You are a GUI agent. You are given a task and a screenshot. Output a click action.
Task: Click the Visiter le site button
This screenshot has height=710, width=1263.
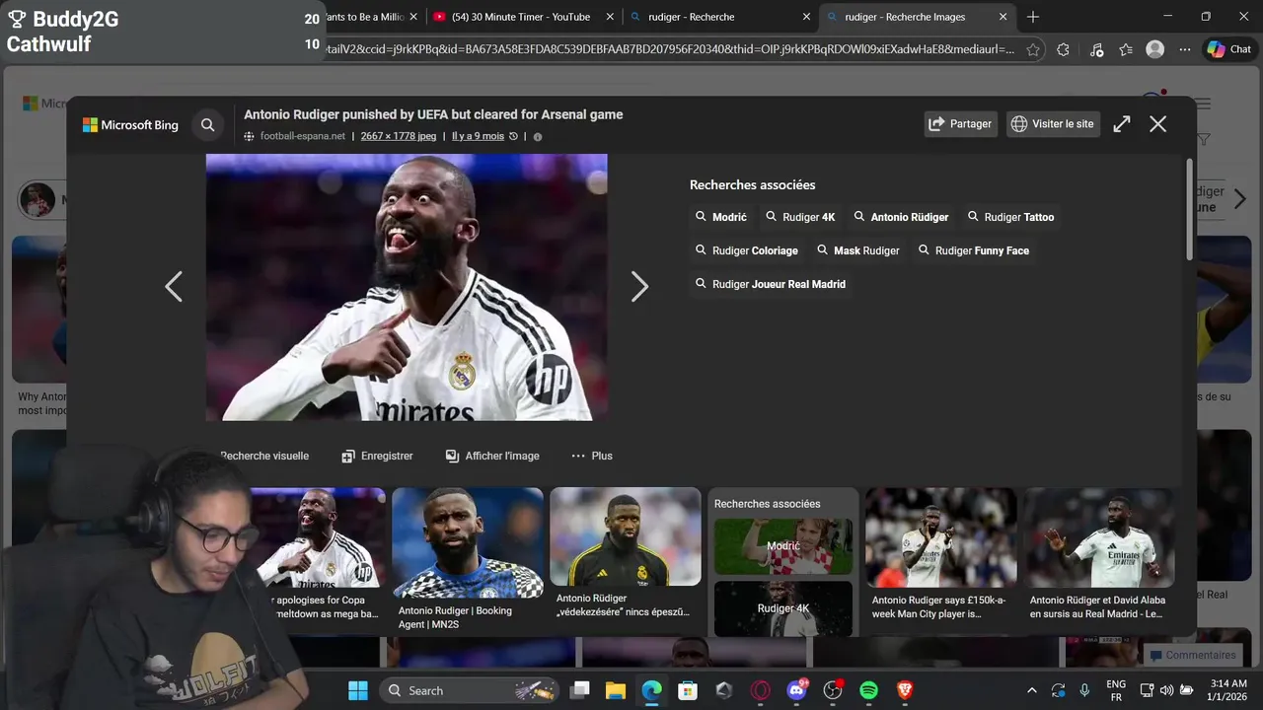(x=1053, y=124)
